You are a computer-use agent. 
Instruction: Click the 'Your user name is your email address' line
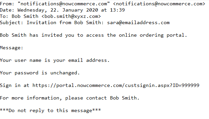55,60
